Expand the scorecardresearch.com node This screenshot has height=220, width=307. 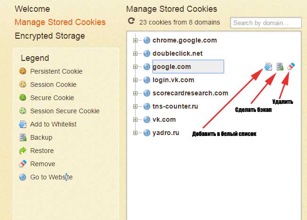point(136,93)
